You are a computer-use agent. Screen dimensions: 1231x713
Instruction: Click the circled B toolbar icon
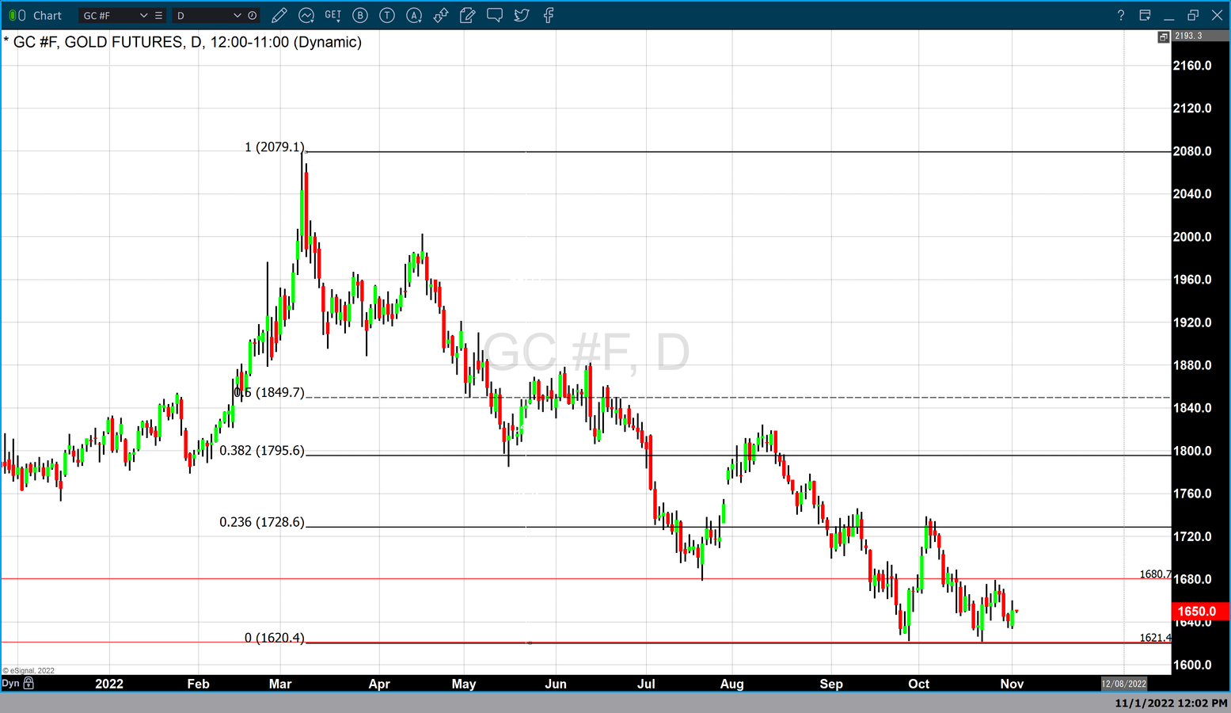(360, 15)
